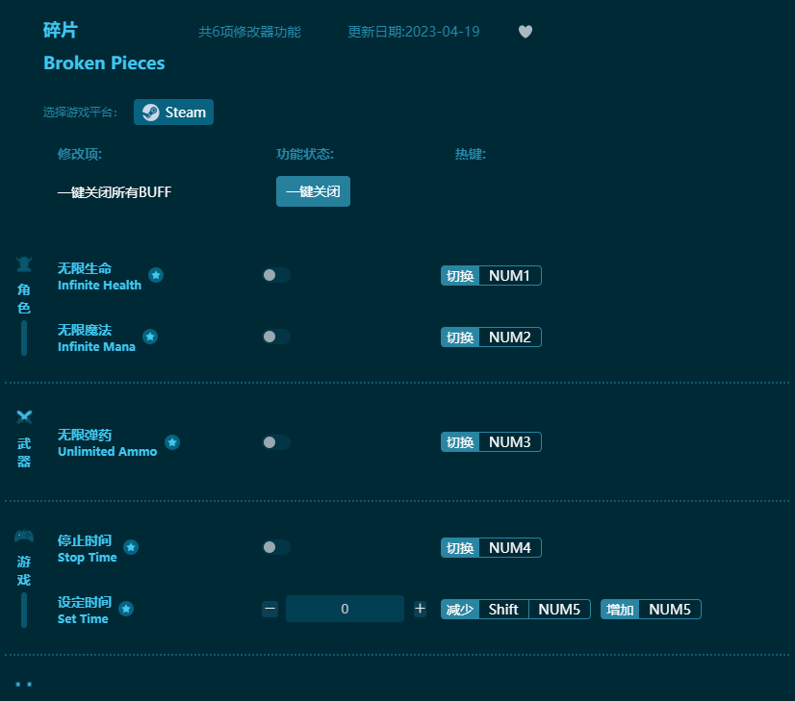Click the minus button for Set Time
The image size is (795, 701).
(269, 609)
